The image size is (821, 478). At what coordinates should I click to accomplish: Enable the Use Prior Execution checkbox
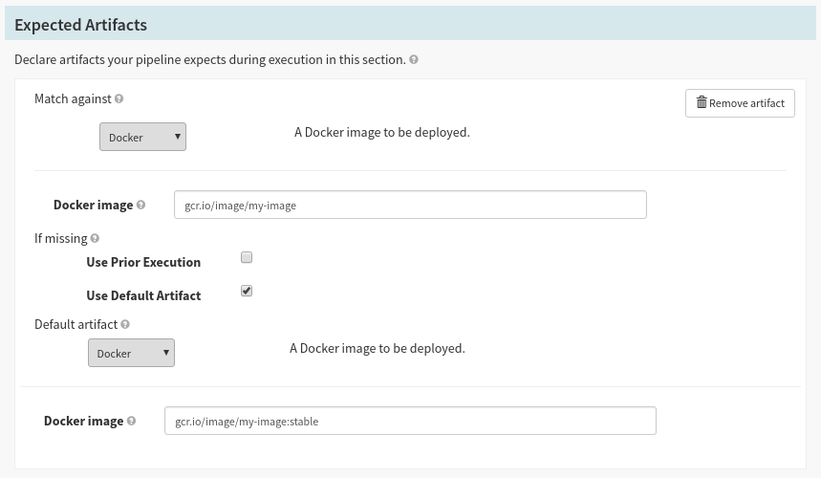[x=247, y=257]
